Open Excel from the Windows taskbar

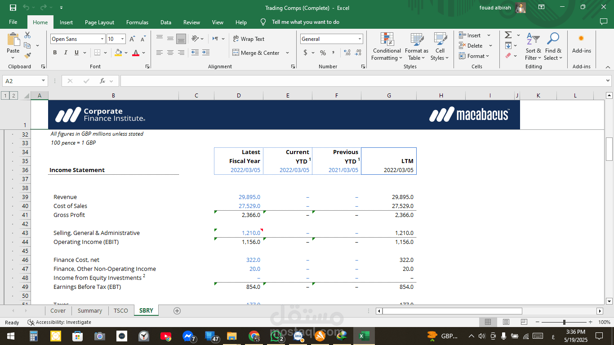pos(364,336)
